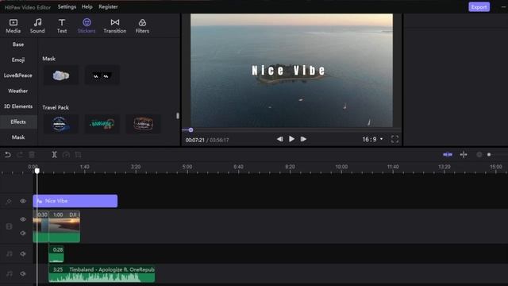This screenshot has width=508, height=286.
Task: Open the 16:9 aspect ratio dropdown
Action: (372, 139)
